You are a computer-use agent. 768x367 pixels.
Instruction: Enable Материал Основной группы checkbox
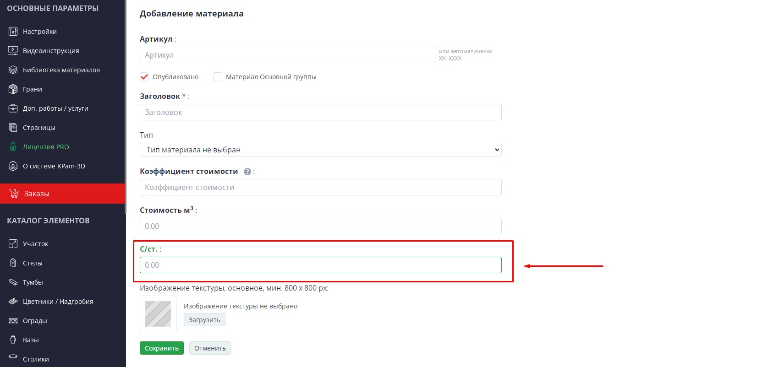coord(218,77)
